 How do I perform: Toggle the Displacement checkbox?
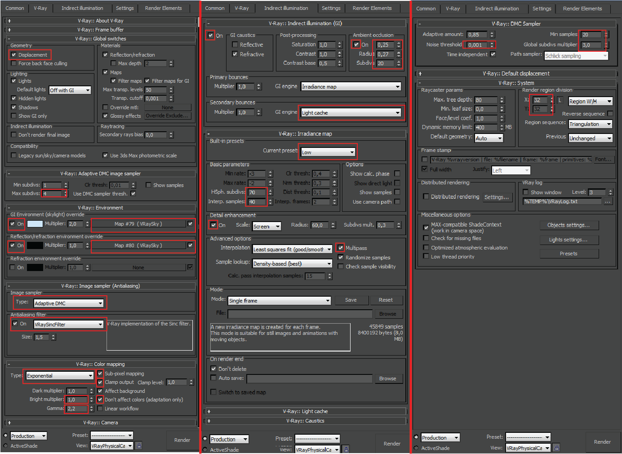point(14,55)
